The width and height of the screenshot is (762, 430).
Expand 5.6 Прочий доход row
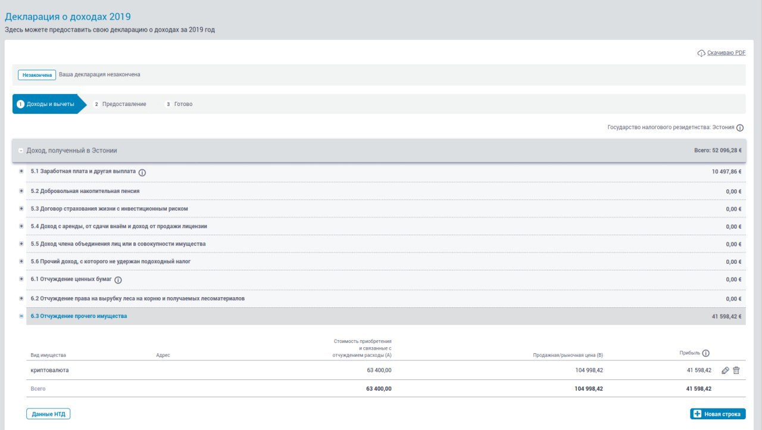tap(21, 261)
